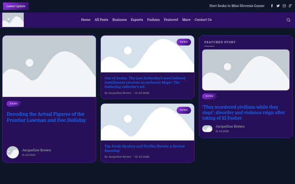Go to the Home menu item
This screenshot has height=184, width=295.
click(86, 20)
